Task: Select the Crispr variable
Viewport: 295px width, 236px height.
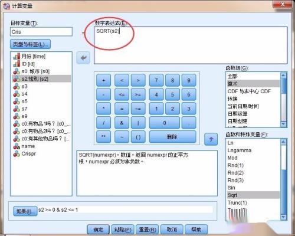Action: tap(41, 154)
